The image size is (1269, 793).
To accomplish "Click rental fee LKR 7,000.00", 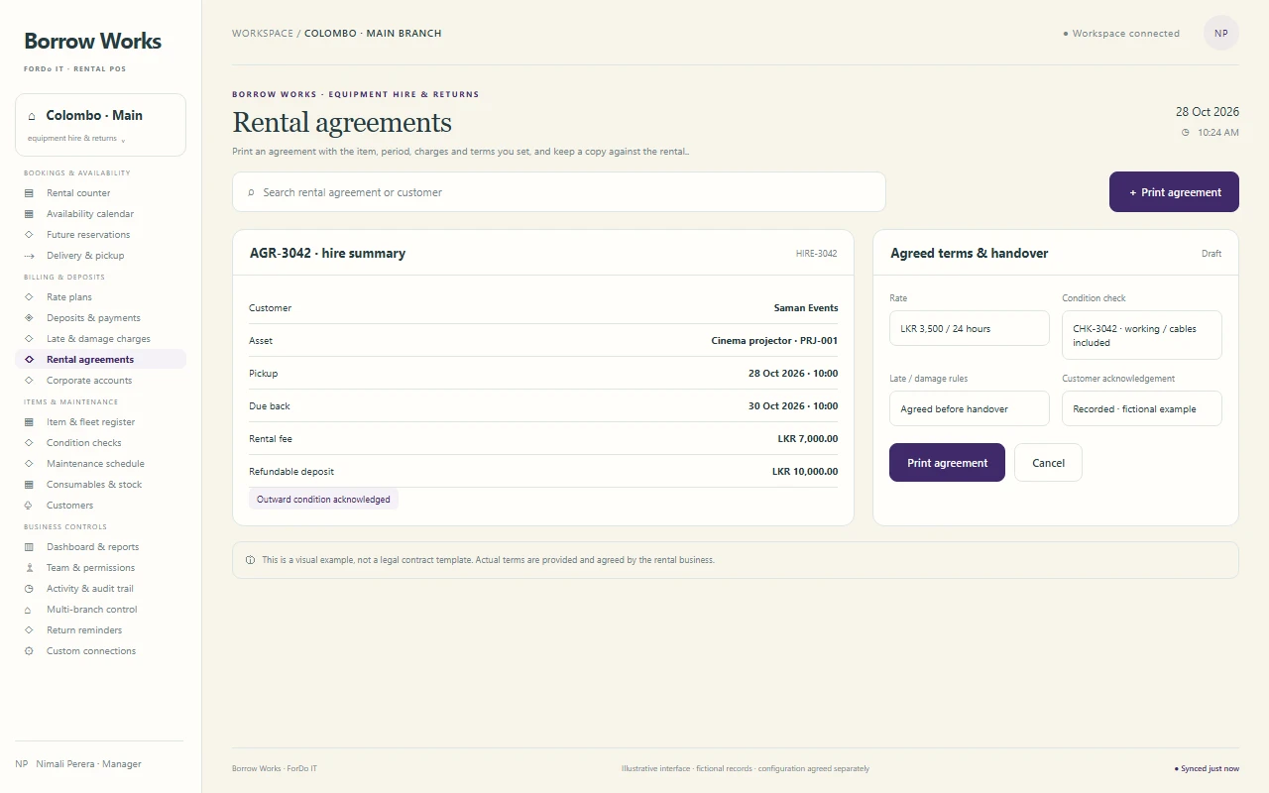I will pyautogui.click(x=808, y=439).
